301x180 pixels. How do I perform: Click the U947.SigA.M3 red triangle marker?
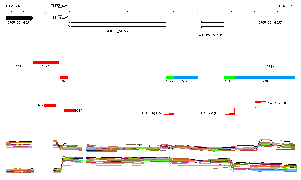229,113
